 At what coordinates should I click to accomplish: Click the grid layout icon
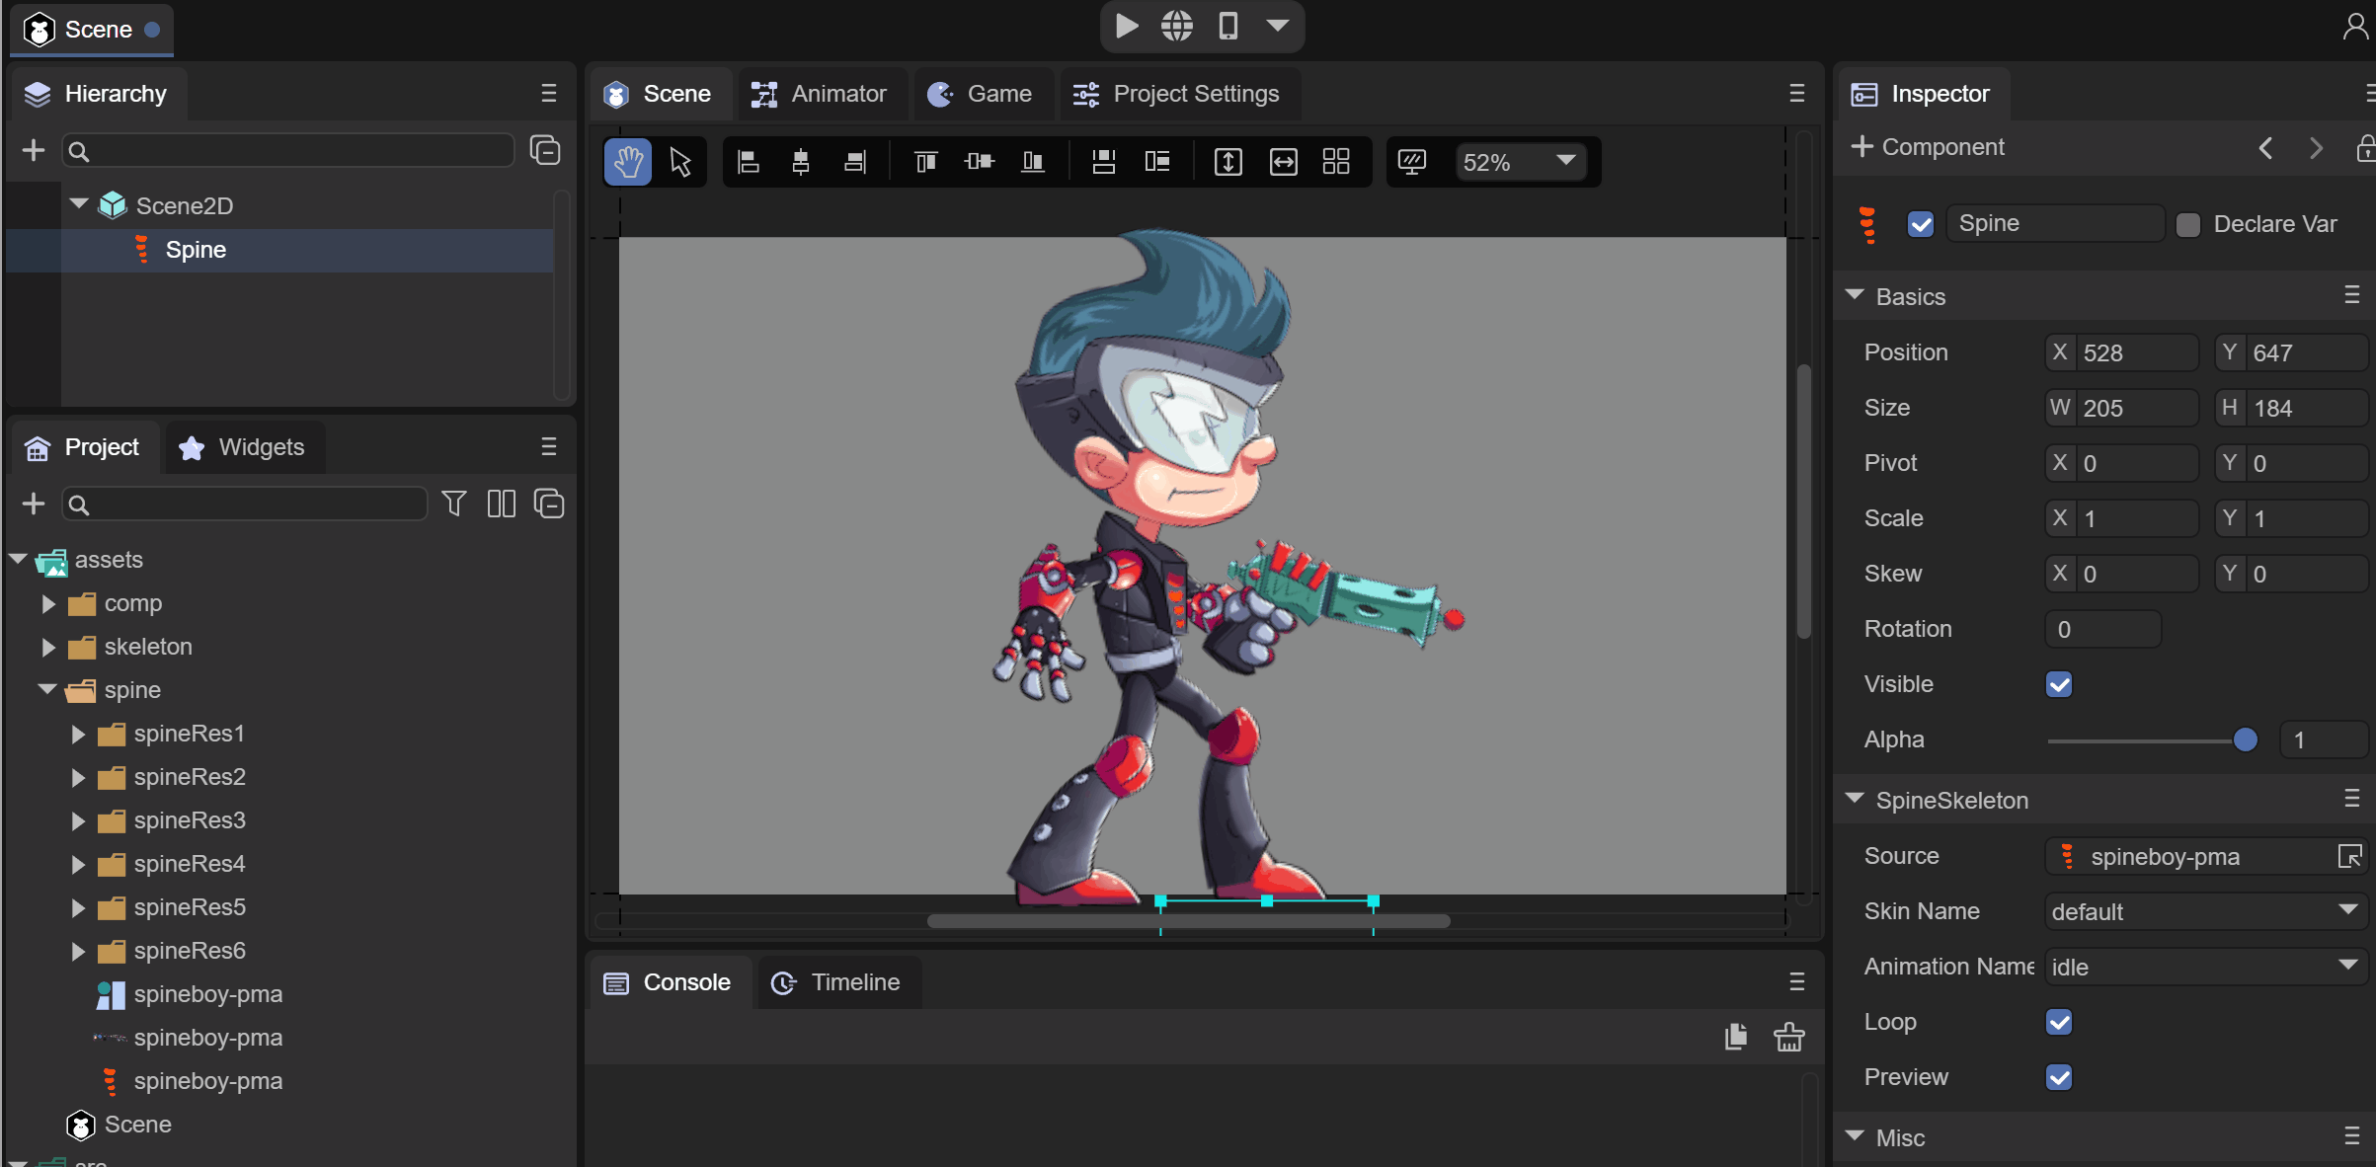1336,162
